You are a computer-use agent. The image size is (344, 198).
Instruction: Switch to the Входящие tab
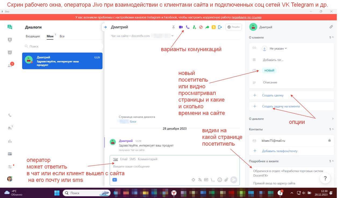point(33,36)
